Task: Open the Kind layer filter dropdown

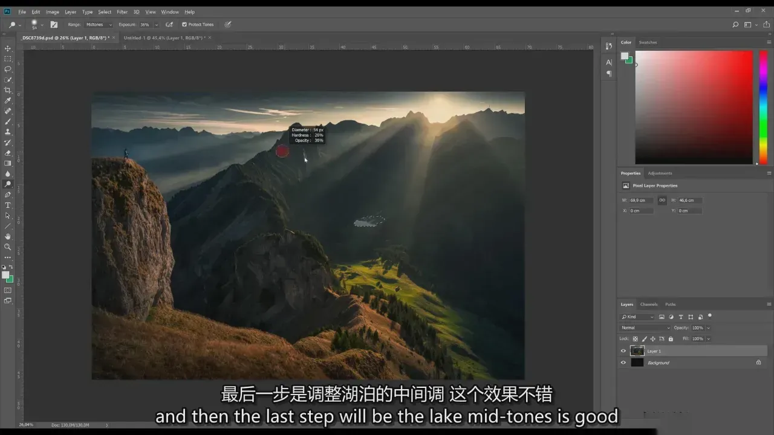Action: pos(637,317)
